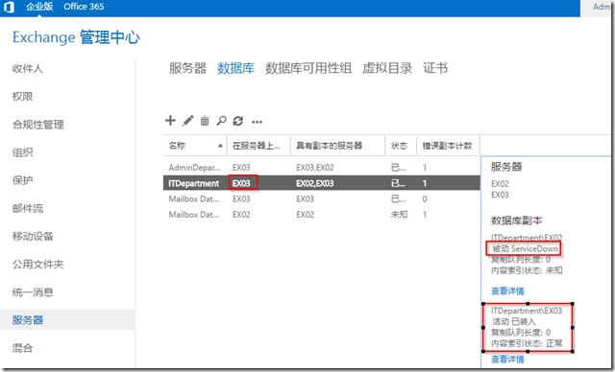This screenshot has height=372, width=615.
Task: Switch to 服务器 tab
Action: pos(188,68)
